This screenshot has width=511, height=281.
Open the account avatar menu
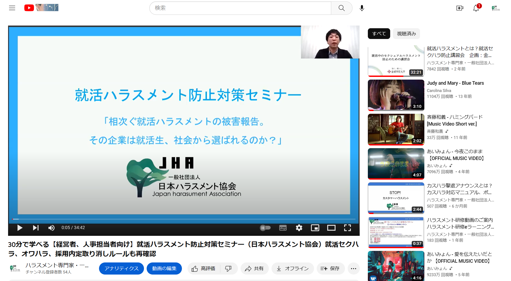[x=495, y=8]
